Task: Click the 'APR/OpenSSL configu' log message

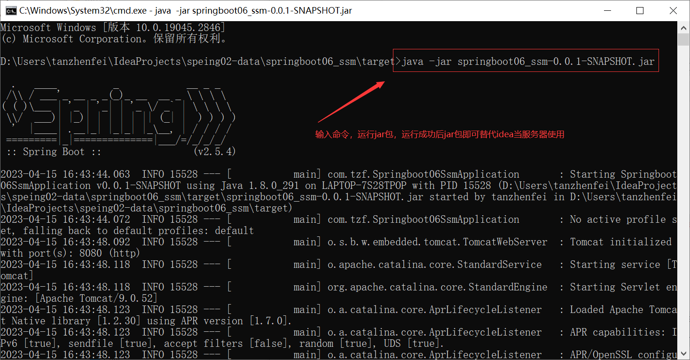Action: pos(623,355)
